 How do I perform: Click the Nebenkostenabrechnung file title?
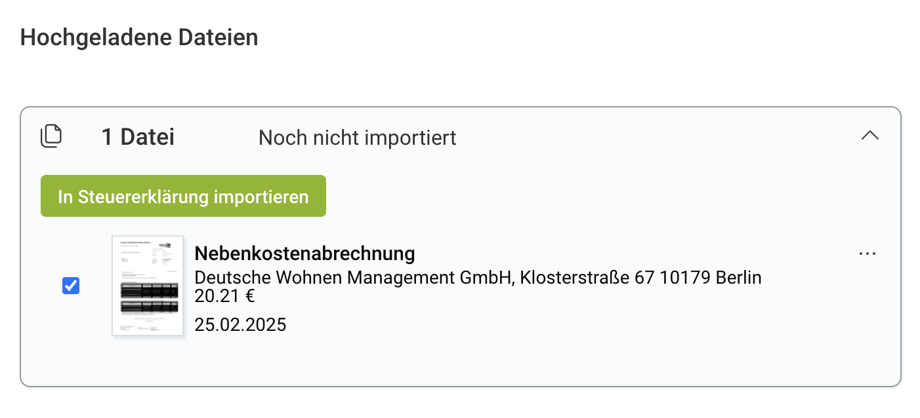click(304, 253)
